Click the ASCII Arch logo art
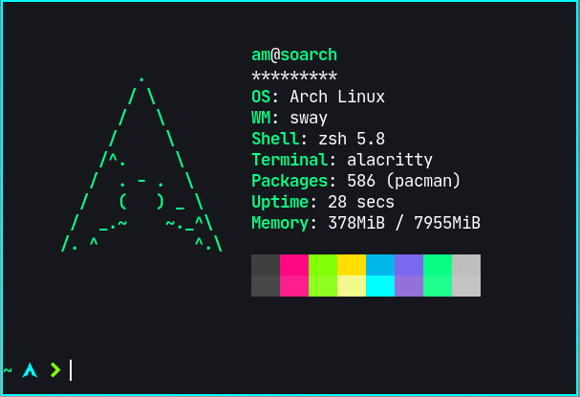This screenshot has height=397, width=580. (x=141, y=165)
